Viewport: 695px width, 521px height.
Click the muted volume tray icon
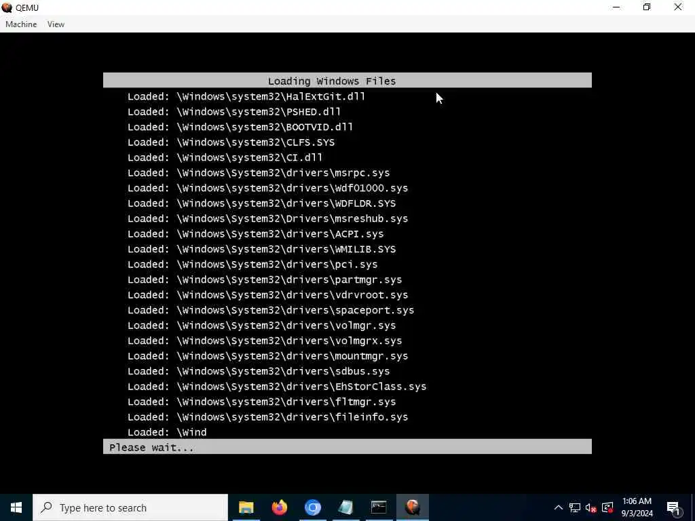tap(591, 507)
